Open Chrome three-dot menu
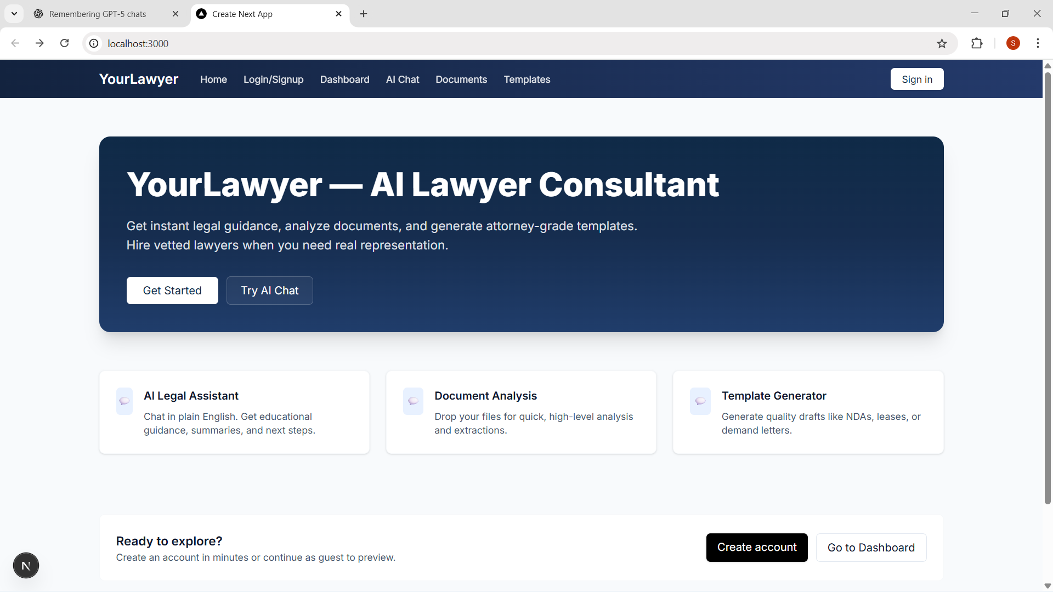1053x592 pixels. pyautogui.click(x=1038, y=43)
